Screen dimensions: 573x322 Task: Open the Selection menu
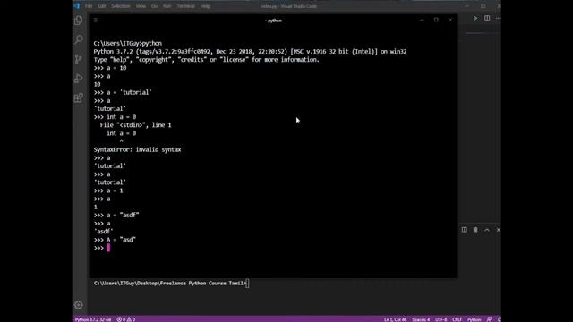(121, 6)
